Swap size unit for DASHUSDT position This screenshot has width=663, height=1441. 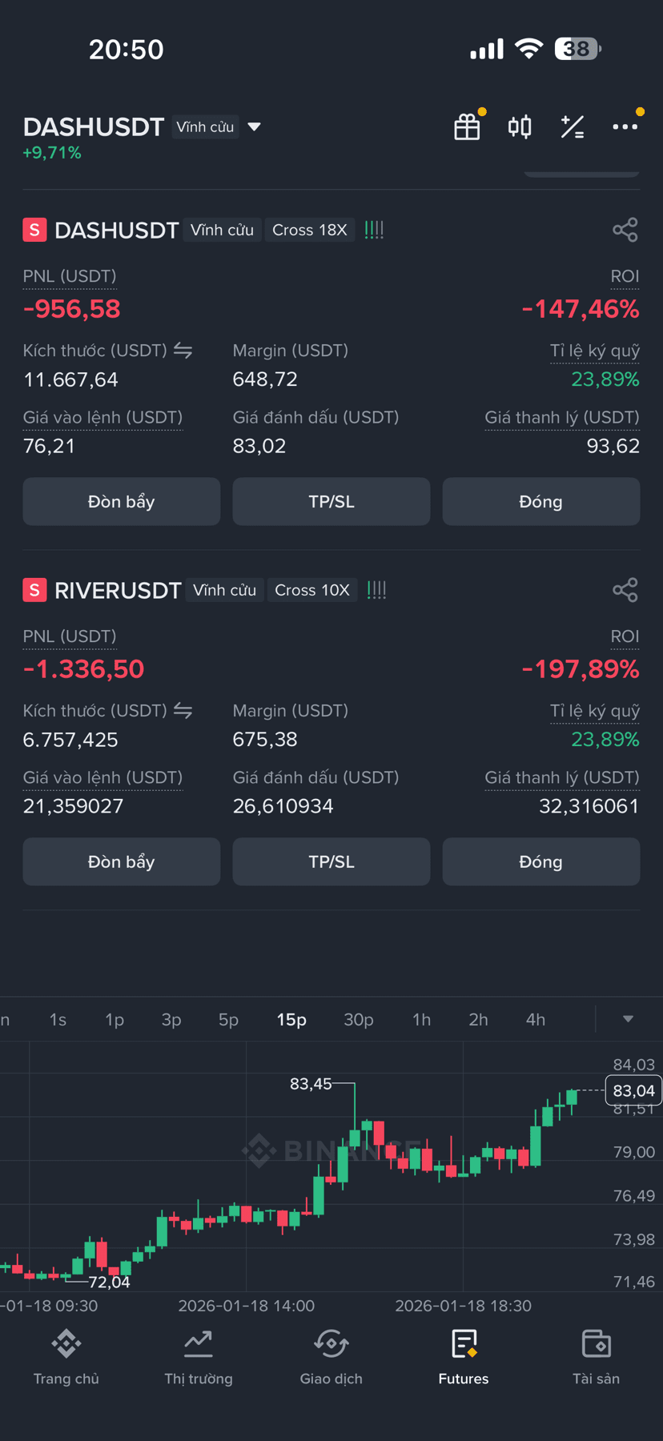point(183,351)
